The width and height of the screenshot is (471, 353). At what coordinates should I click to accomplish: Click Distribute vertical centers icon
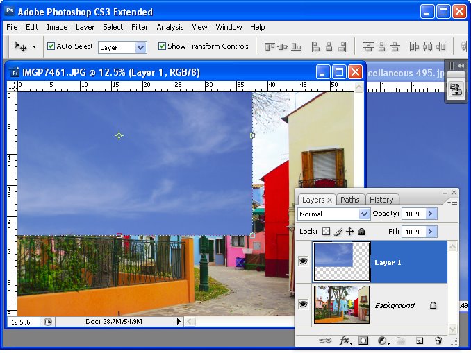[381, 46]
